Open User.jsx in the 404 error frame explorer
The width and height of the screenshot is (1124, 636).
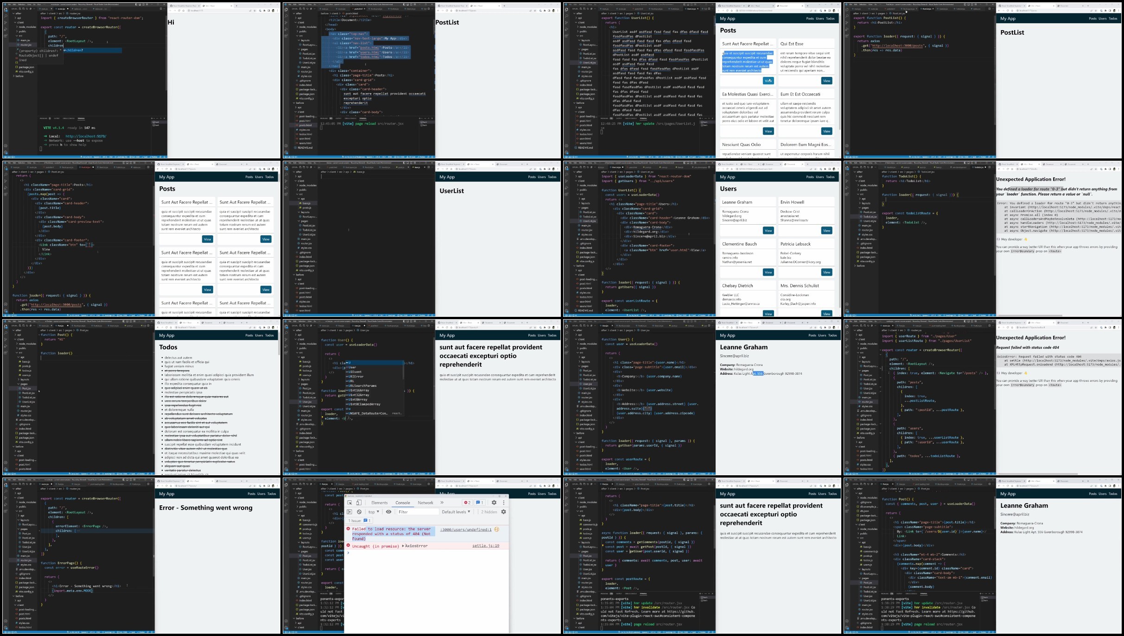[867, 388]
